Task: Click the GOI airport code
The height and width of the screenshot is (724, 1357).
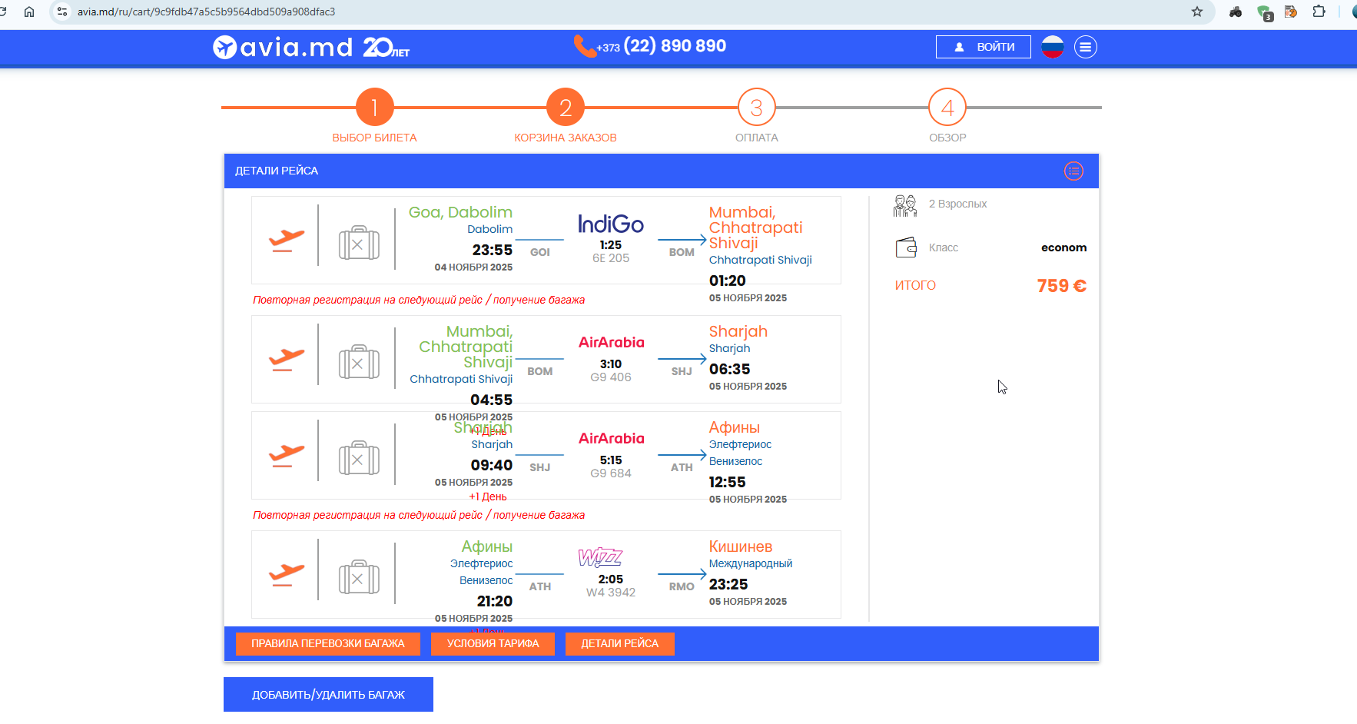Action: [x=540, y=252]
